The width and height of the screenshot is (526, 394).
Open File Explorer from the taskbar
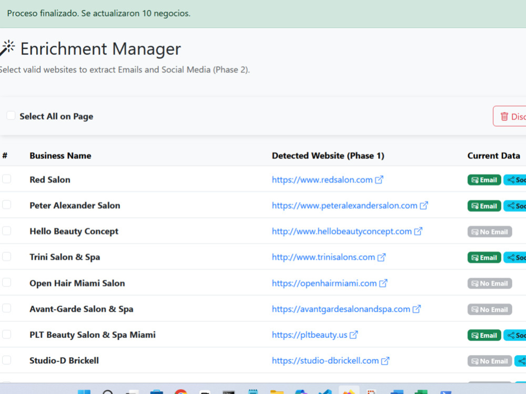[277, 392]
